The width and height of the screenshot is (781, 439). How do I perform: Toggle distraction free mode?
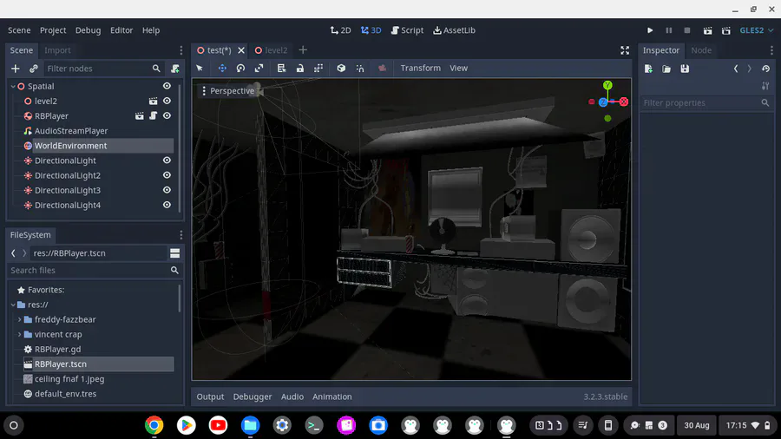click(625, 50)
